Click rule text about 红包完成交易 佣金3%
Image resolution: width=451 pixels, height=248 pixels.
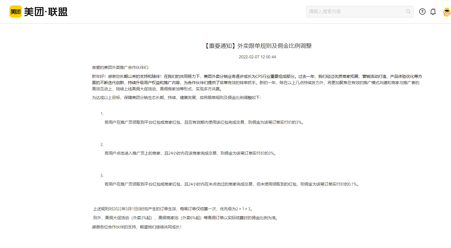coord(204,122)
